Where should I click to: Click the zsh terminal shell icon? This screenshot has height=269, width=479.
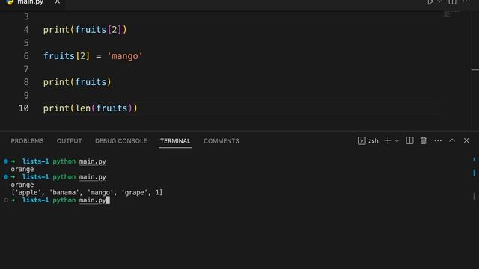pyautogui.click(x=361, y=141)
